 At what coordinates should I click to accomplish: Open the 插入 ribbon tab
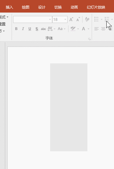[9, 7]
